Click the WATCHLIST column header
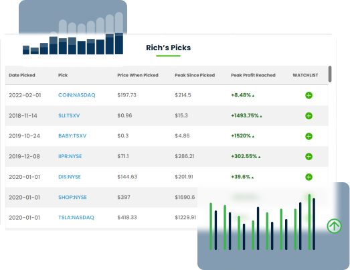 tap(305, 75)
